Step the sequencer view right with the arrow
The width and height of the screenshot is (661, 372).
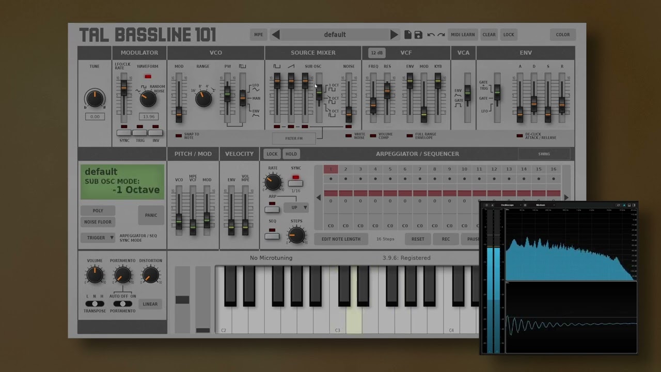click(x=566, y=197)
